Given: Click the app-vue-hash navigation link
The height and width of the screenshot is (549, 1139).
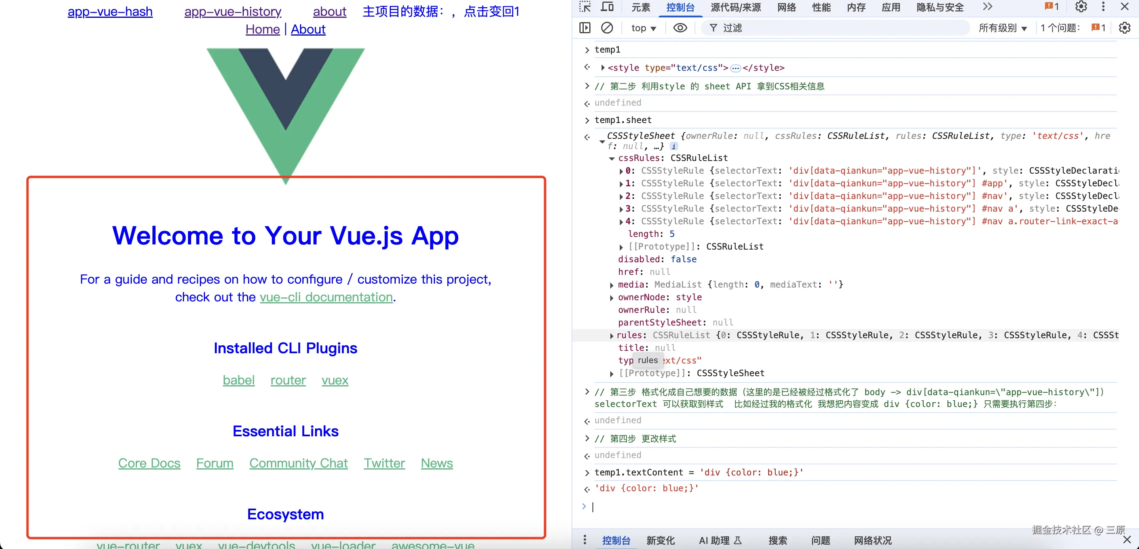Looking at the screenshot, I should 110,11.
